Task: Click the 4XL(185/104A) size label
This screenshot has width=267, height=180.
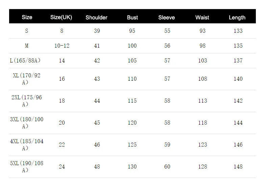Action: (x=26, y=145)
